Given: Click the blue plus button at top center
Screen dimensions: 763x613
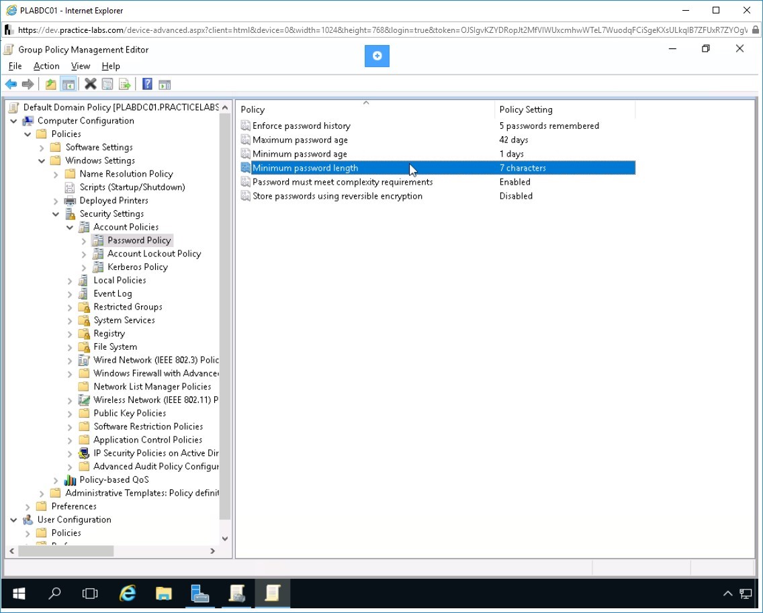Looking at the screenshot, I should coord(377,56).
